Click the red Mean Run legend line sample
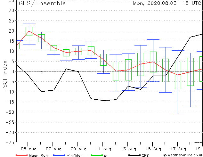The width and height of the screenshot is (203, 157). coord(22,155)
